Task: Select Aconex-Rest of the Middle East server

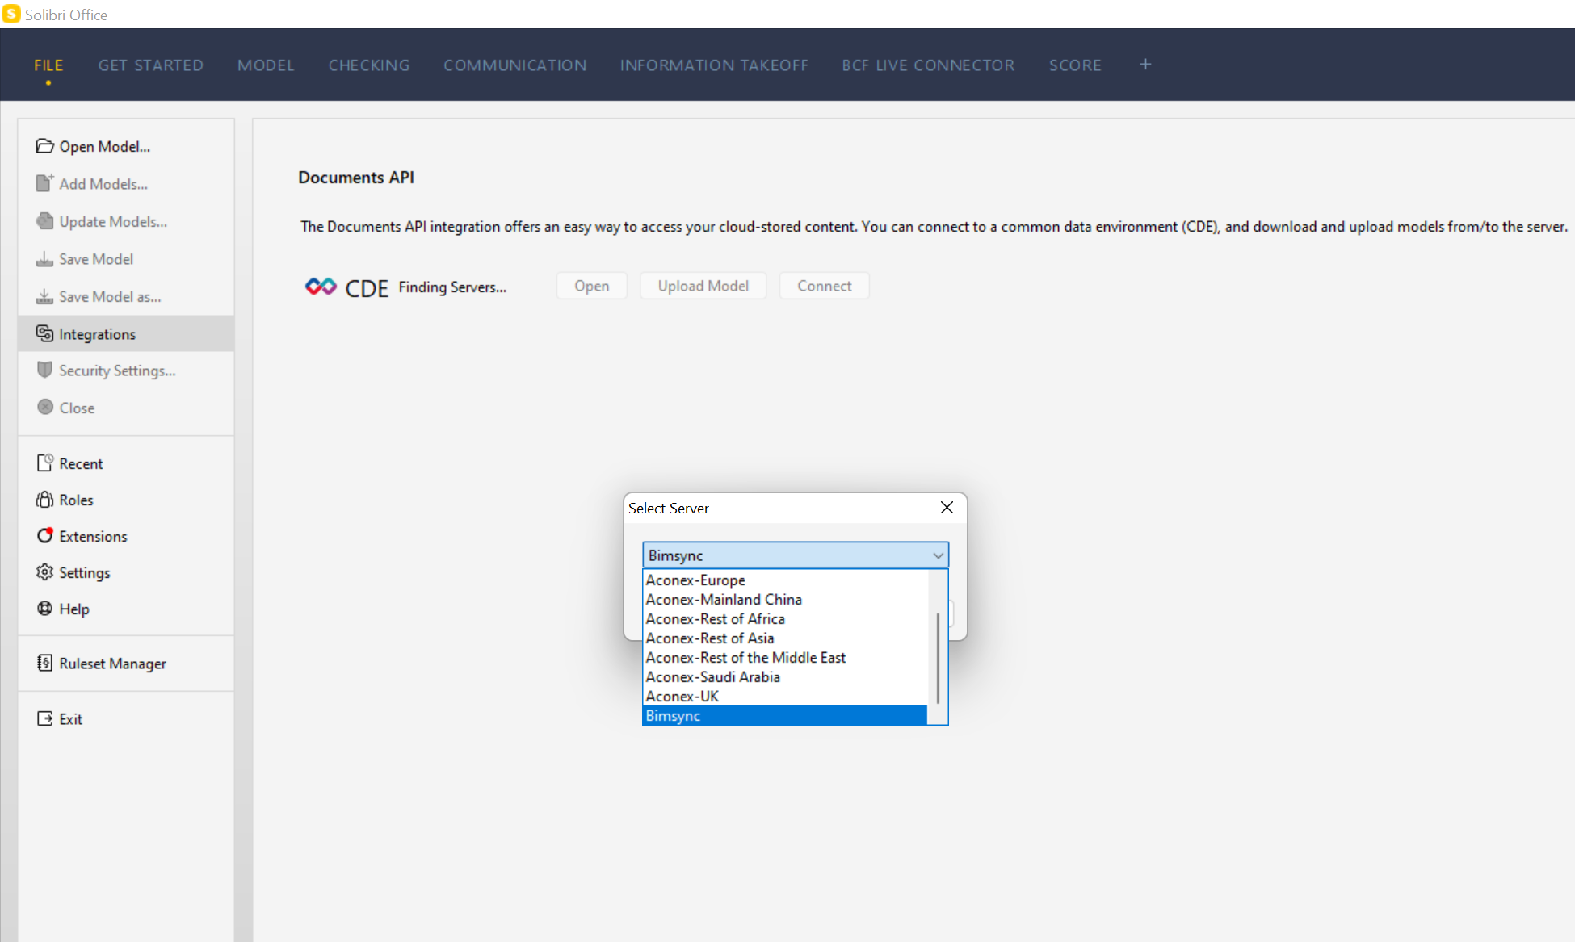Action: [x=785, y=657]
